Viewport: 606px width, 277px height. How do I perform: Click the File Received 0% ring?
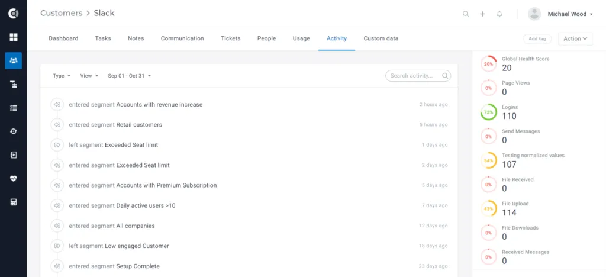coord(488,185)
